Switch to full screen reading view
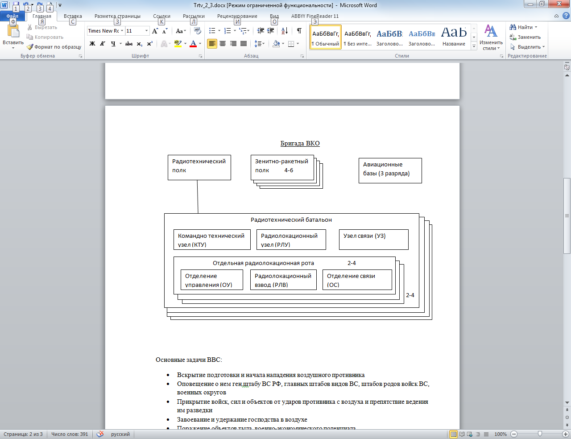Image resolution: width=571 pixels, height=439 pixels. (462, 434)
